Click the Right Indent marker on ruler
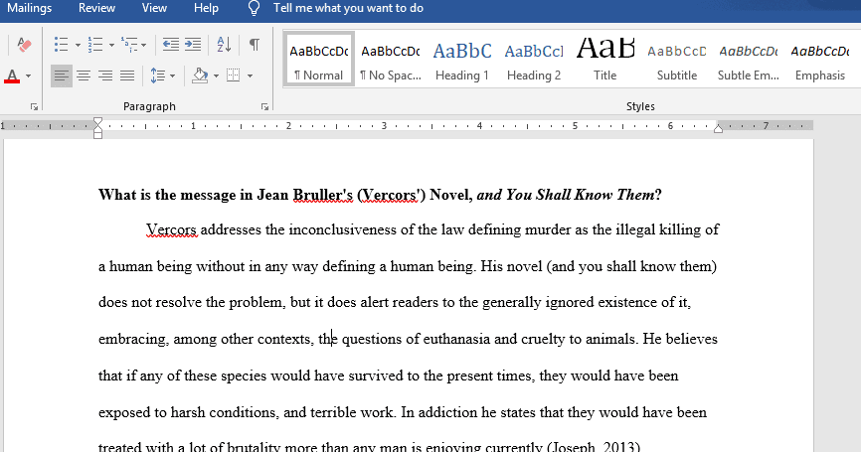 pos(718,128)
